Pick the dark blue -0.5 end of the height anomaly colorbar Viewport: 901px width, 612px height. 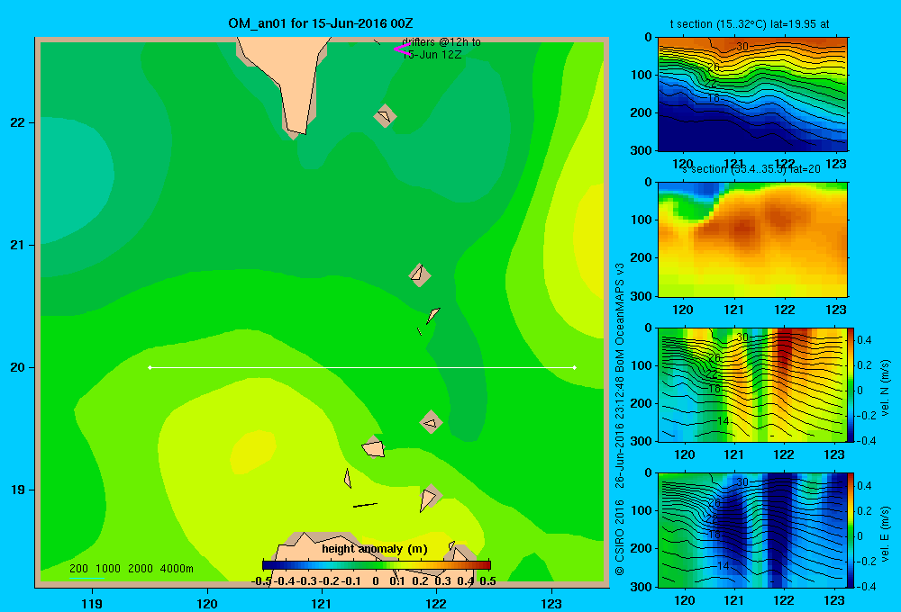pyautogui.click(x=268, y=565)
